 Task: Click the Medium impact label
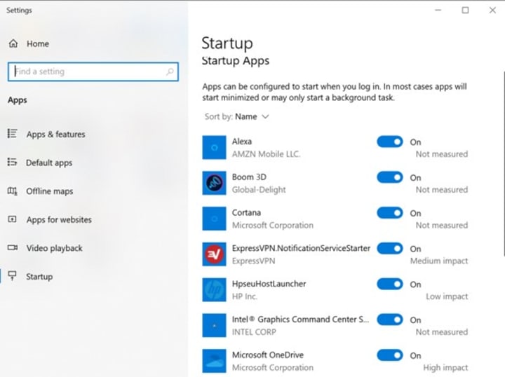[439, 261]
